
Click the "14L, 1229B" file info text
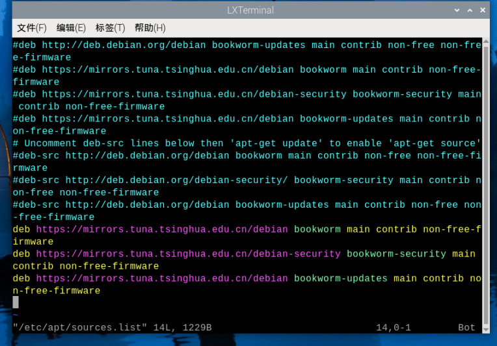pyautogui.click(x=182, y=327)
